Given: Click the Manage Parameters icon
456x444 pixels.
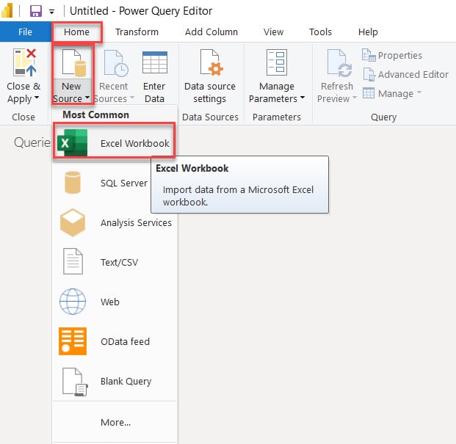Looking at the screenshot, I should [x=277, y=62].
